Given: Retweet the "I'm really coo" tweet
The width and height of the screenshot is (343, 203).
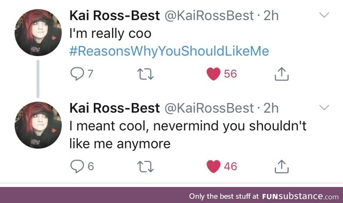Looking at the screenshot, I should [x=145, y=74].
